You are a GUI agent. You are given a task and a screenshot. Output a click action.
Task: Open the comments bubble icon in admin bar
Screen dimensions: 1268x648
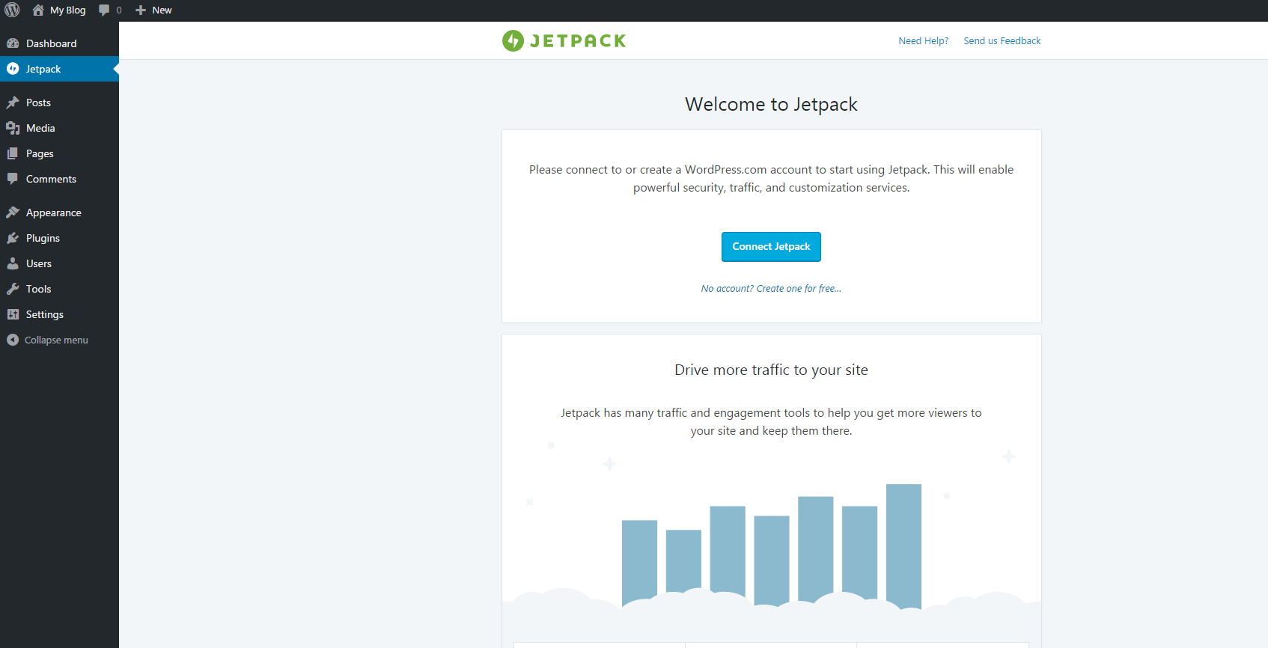click(x=104, y=10)
